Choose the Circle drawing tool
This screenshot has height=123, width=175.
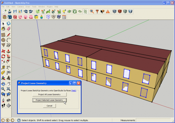[3, 40]
